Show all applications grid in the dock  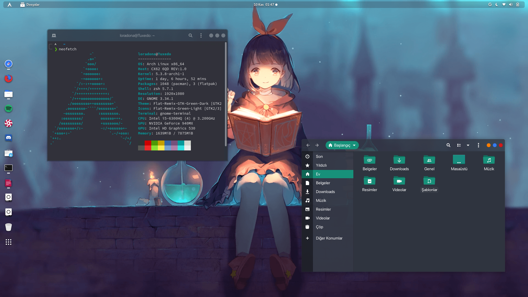pos(9,242)
